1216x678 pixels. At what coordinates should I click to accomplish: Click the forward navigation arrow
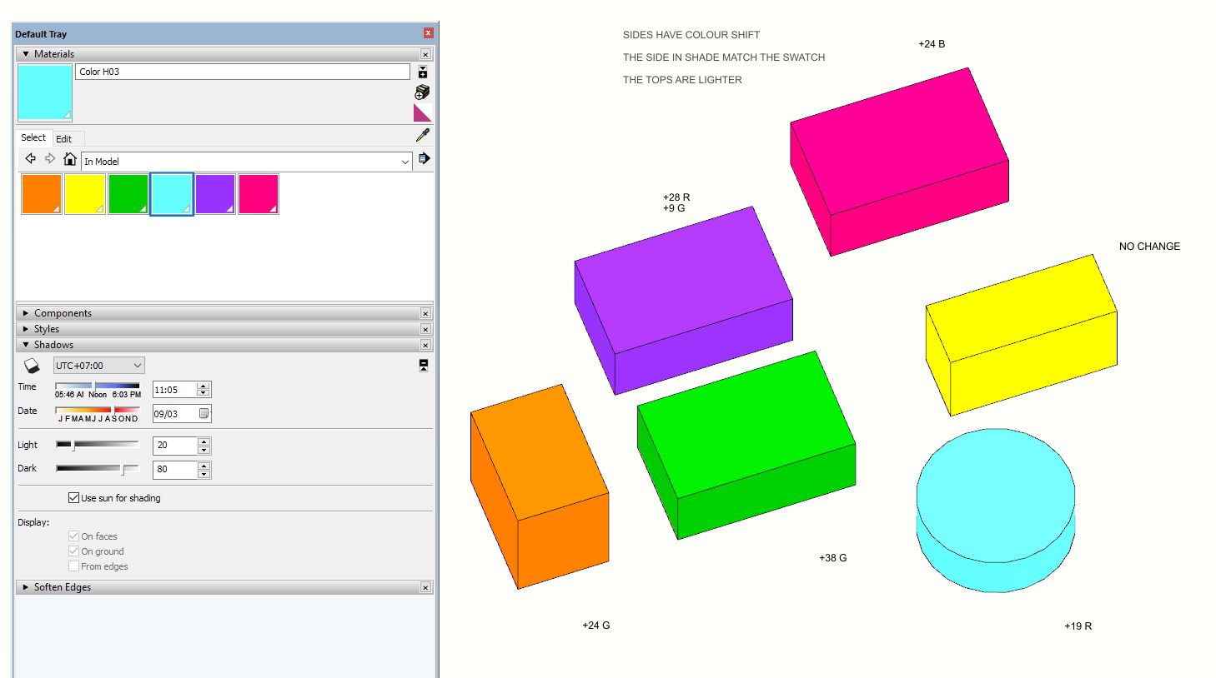tap(48, 158)
